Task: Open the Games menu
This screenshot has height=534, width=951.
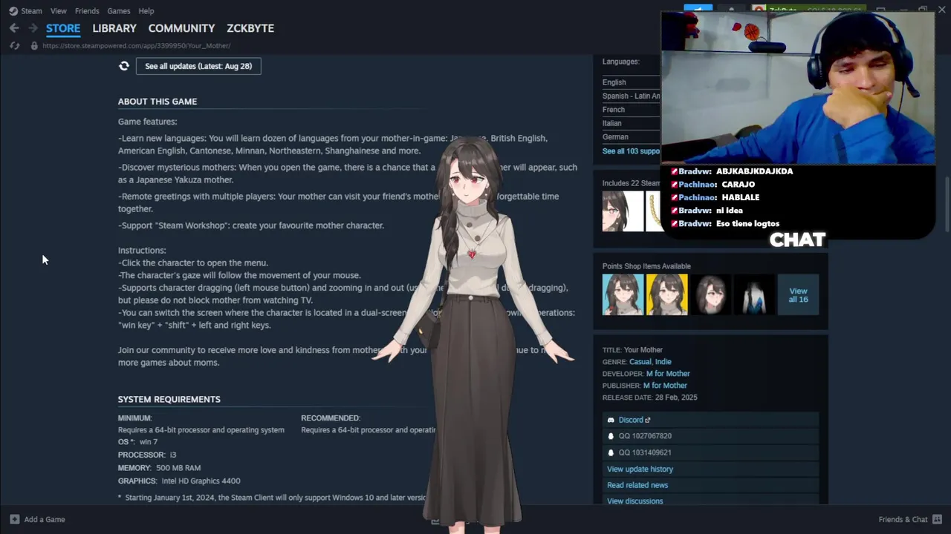Action: (119, 11)
